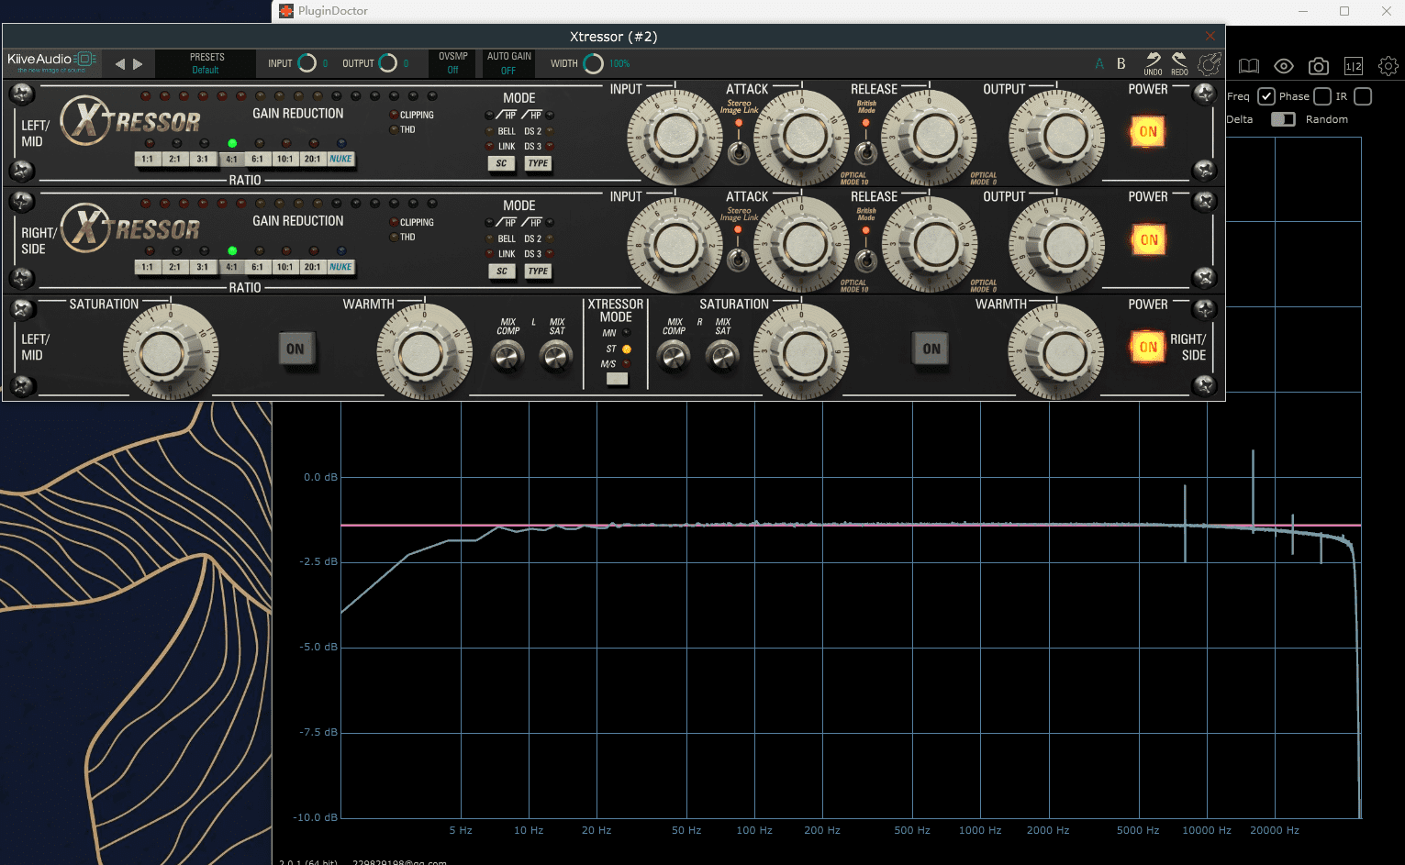
Task: Select NUKE ratio on Right/Side channel
Action: coord(340,267)
